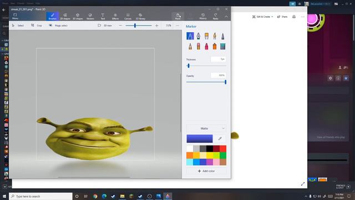Viewport: 355px width, 200px height.
Task: Open the Brushes tab
Action: (53, 16)
